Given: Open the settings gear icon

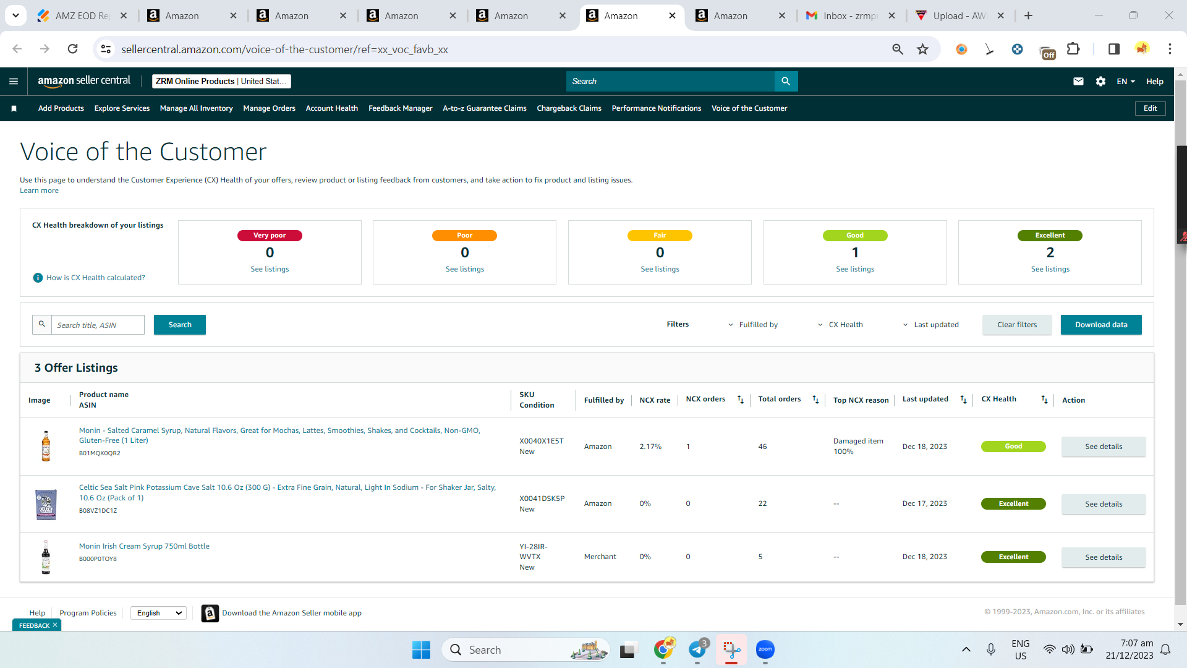Looking at the screenshot, I should (1100, 81).
